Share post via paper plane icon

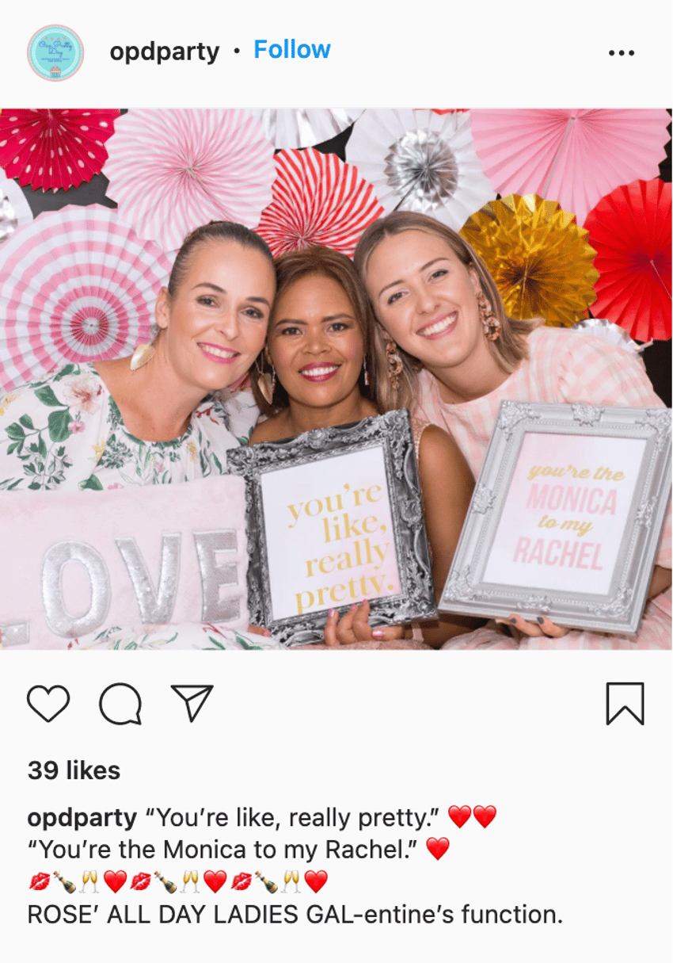[x=192, y=703]
